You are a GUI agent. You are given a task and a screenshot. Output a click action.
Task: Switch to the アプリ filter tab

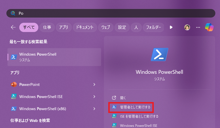point(64,27)
